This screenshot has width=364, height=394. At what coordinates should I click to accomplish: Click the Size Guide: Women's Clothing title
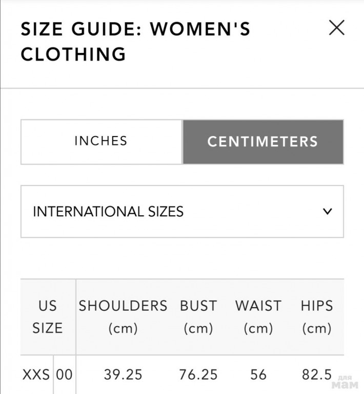tap(135, 41)
